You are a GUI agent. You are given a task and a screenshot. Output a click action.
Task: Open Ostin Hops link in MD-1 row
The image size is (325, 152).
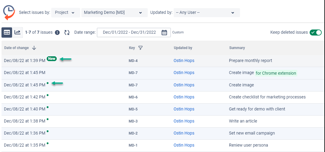point(184,145)
